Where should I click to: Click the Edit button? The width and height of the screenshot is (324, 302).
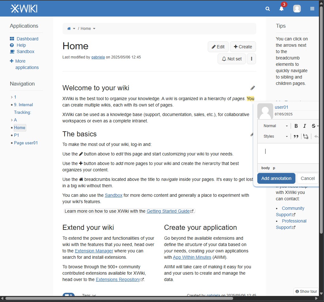[x=218, y=47]
